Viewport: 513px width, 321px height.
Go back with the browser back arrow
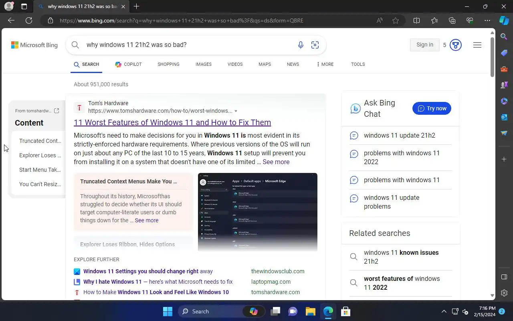(x=11, y=20)
